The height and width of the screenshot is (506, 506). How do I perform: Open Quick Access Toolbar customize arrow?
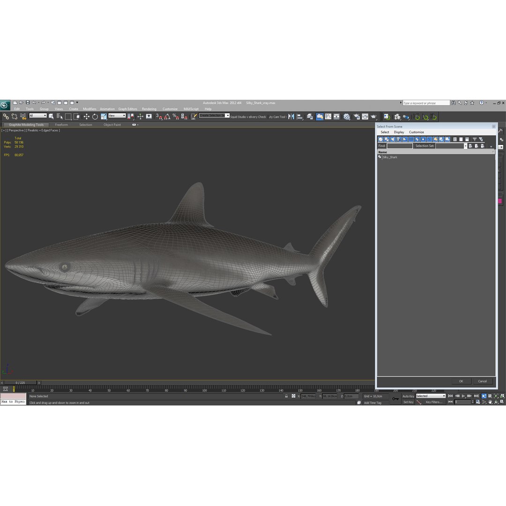(x=77, y=103)
